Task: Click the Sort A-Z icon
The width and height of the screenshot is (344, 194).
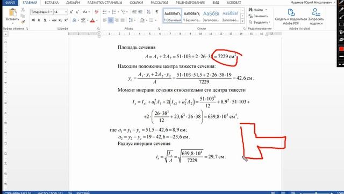Action: coord(148,12)
